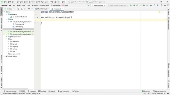The image size is (170, 95).
Task: Expand the Gradle Scripts node
Action: pos(4,56)
